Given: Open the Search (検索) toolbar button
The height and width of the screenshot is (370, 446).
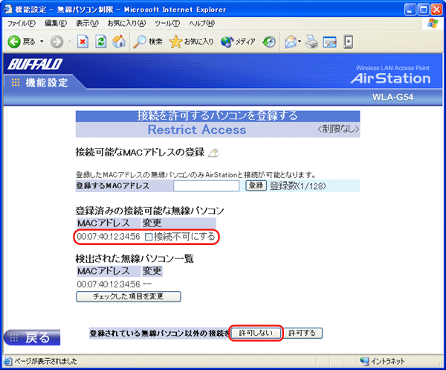Looking at the screenshot, I should click(x=148, y=42).
